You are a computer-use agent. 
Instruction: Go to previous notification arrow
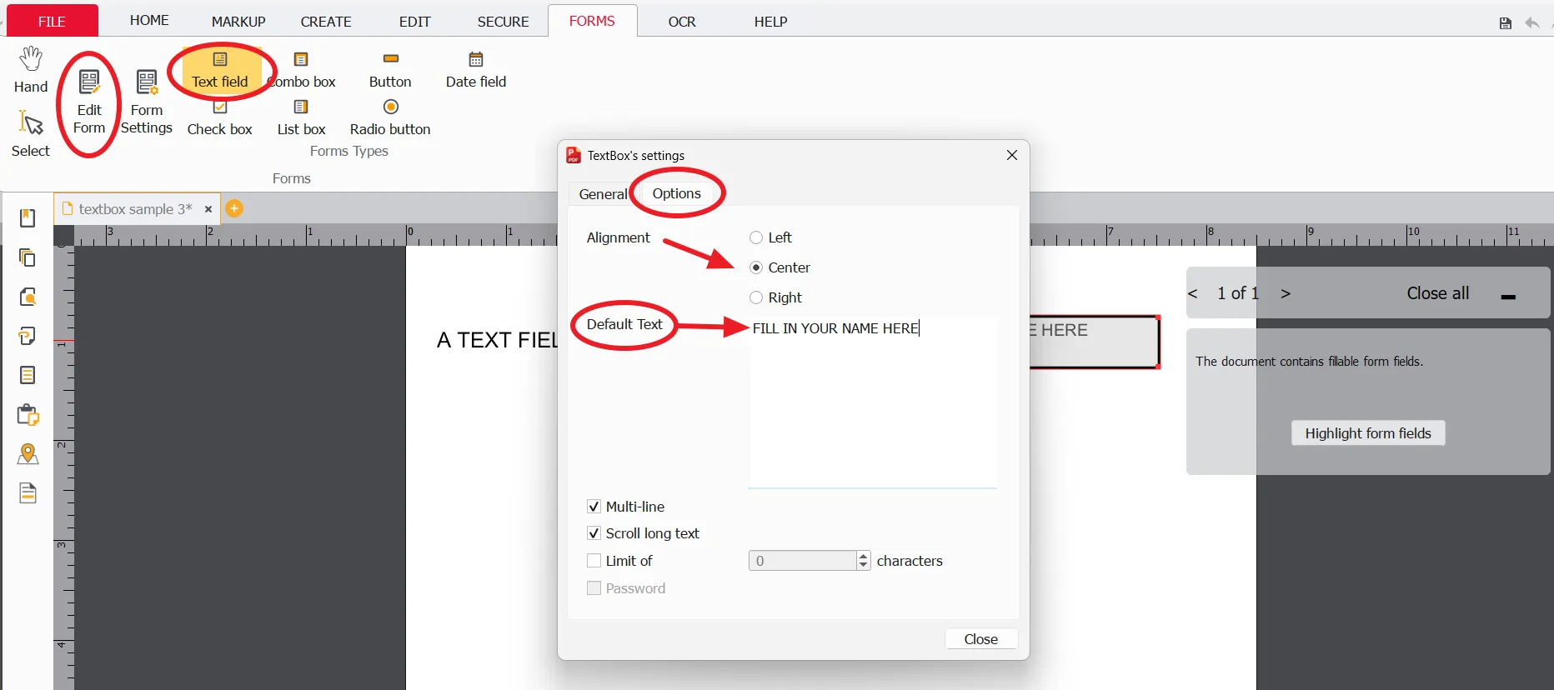point(1193,293)
